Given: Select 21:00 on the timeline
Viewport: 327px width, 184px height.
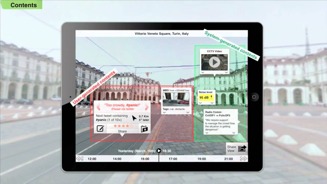Looking at the screenshot, I should 228,159.
